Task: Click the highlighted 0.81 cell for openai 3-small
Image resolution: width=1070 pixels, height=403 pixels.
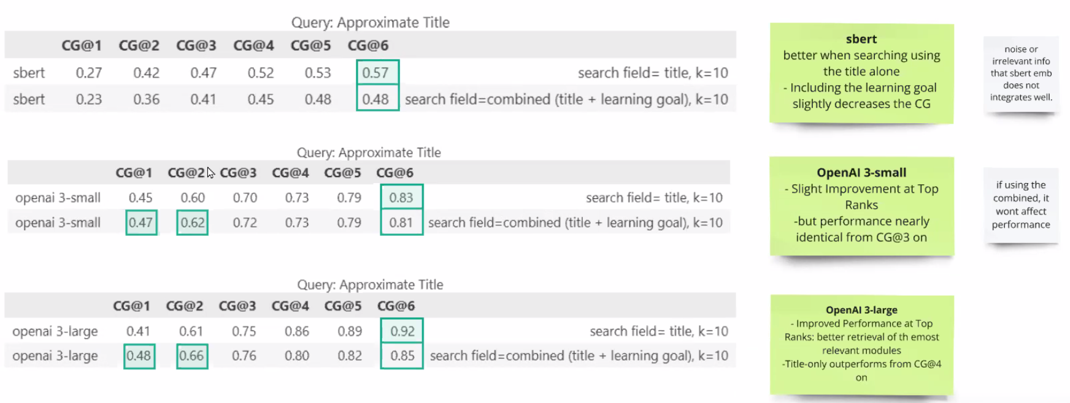Action: [x=401, y=223]
